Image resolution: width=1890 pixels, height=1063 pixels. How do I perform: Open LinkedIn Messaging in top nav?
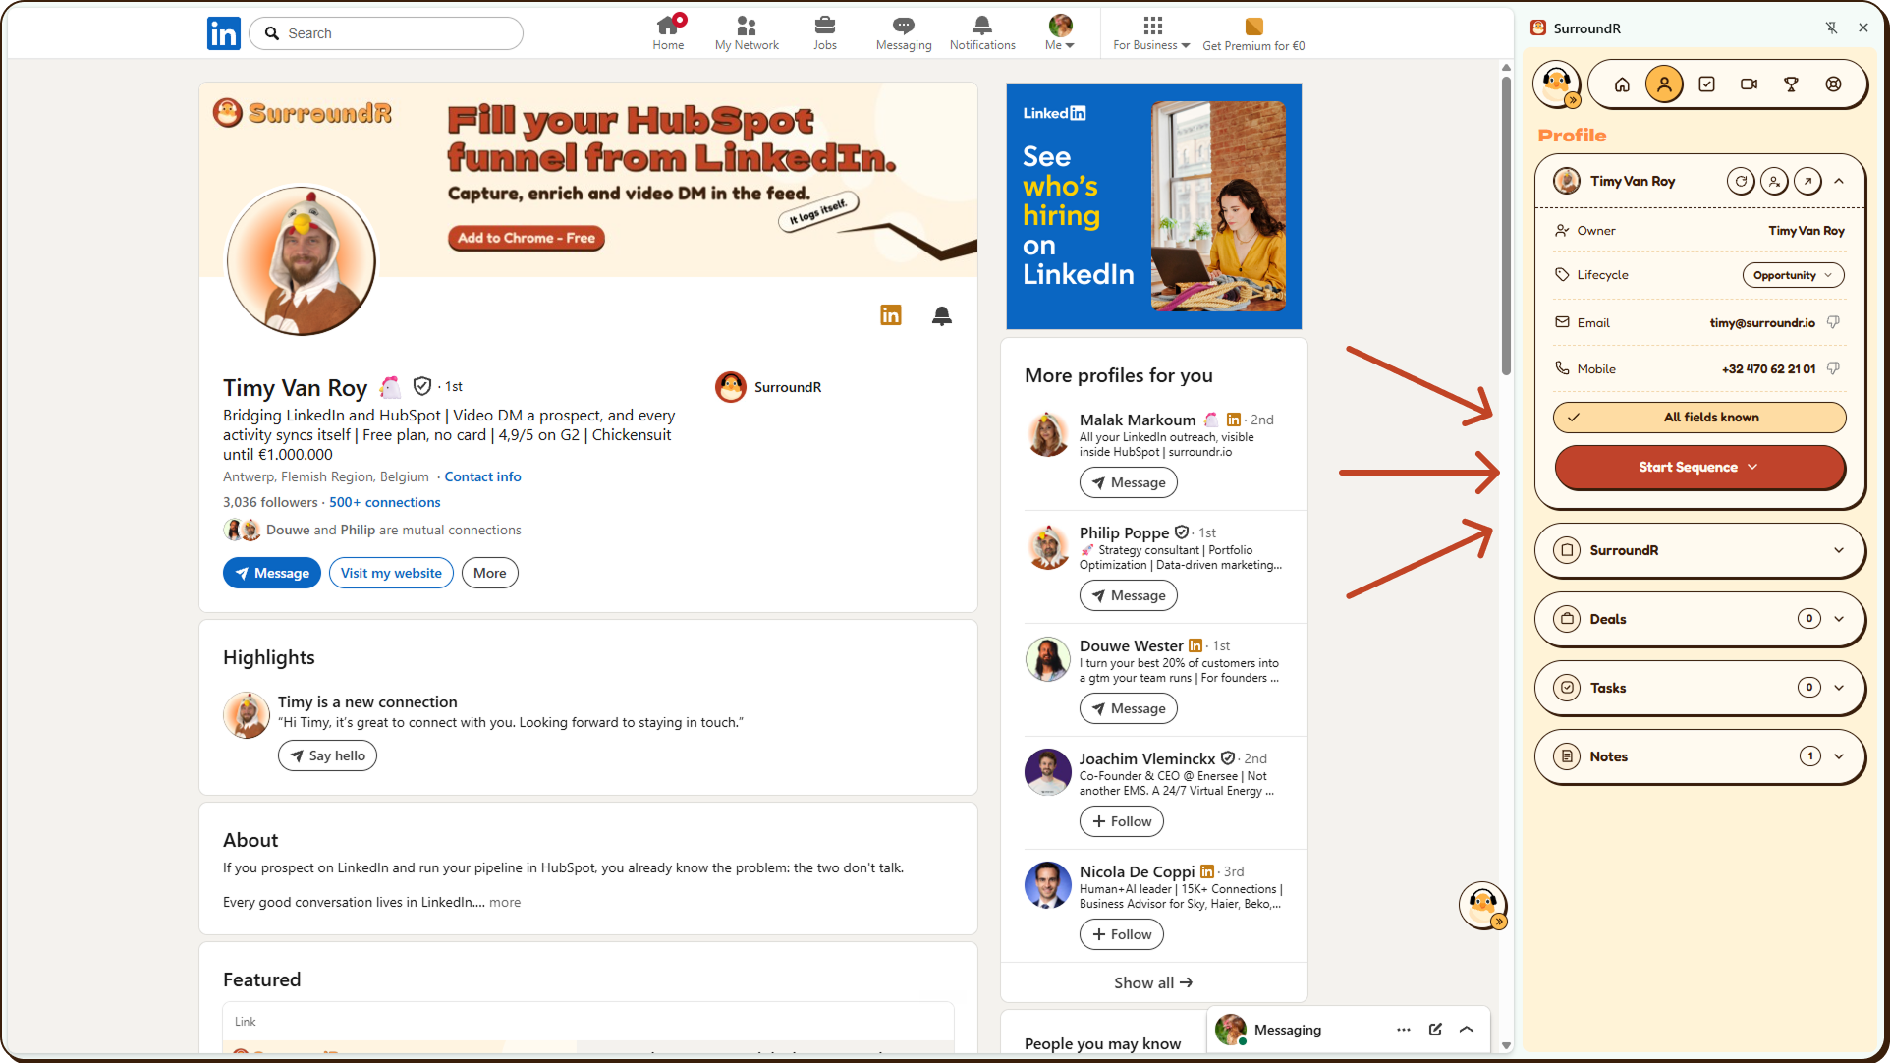(x=904, y=32)
